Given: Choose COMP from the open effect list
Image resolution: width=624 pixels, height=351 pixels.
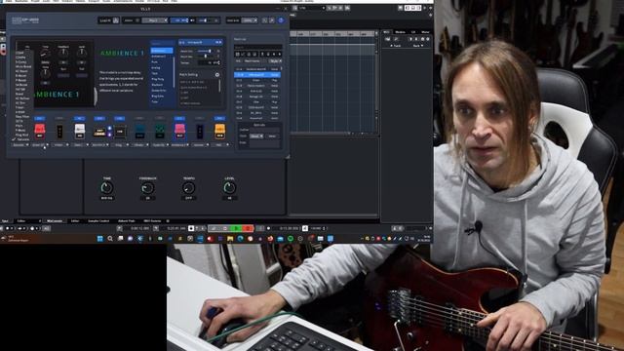Looking at the screenshot, I should tap(19, 53).
